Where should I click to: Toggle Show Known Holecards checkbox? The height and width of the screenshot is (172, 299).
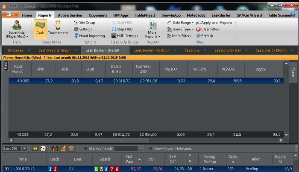[x=151, y=149]
